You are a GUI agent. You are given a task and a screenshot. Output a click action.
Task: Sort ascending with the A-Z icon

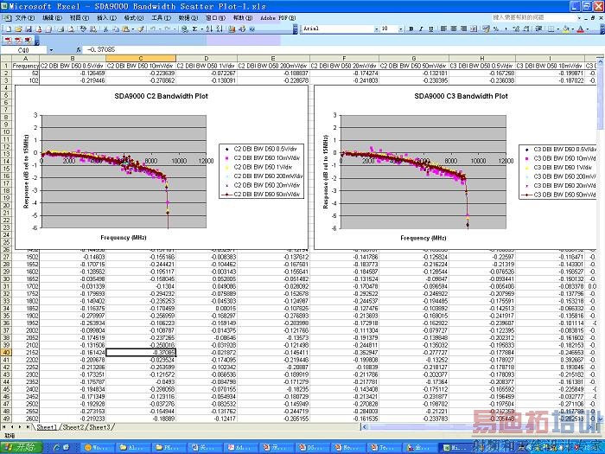click(x=209, y=29)
